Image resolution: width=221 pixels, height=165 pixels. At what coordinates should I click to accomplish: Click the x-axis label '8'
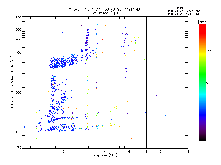coord(146,152)
